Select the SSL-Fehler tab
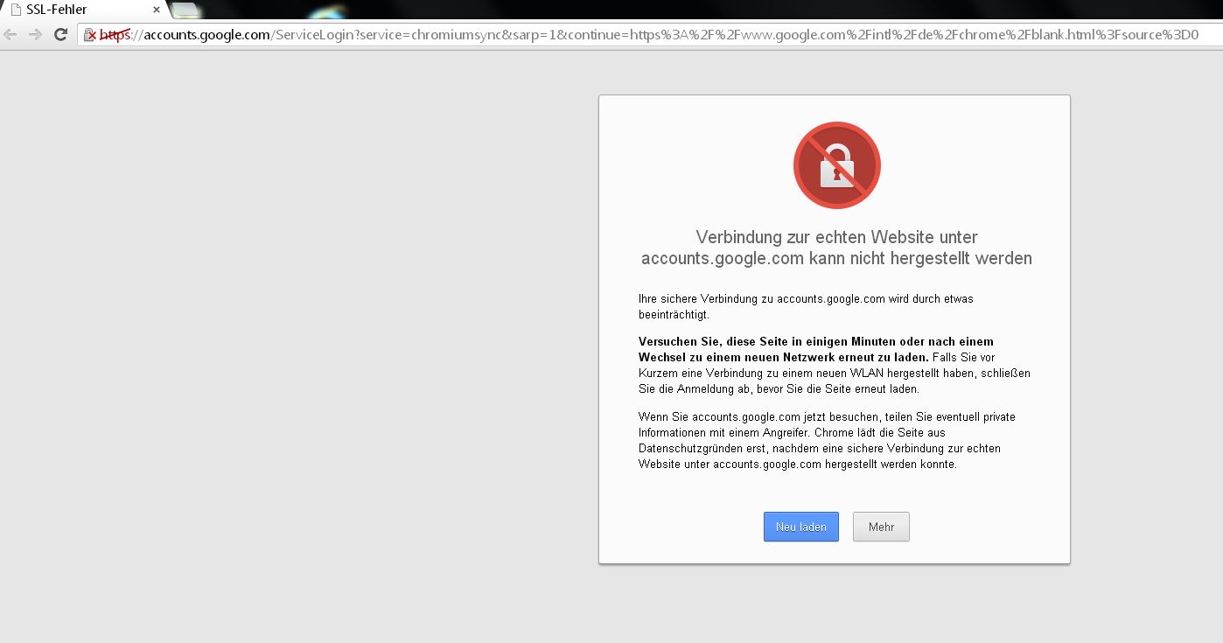 [x=84, y=10]
